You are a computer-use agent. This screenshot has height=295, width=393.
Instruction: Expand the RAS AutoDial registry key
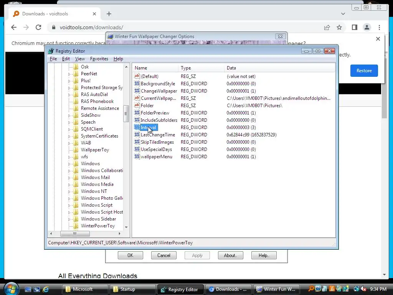69,94
